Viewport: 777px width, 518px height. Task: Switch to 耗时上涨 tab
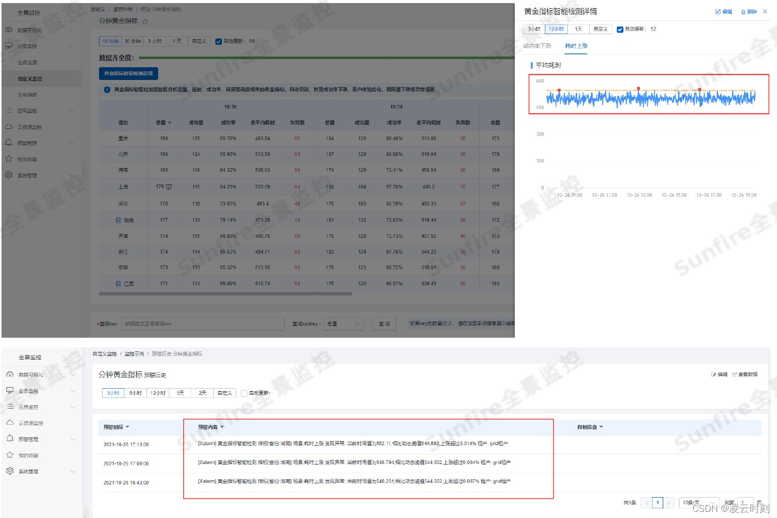coord(577,46)
